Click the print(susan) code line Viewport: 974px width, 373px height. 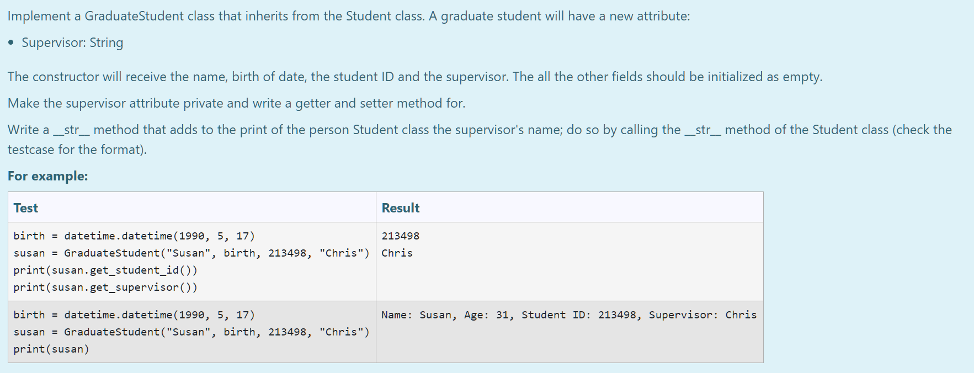coord(51,349)
